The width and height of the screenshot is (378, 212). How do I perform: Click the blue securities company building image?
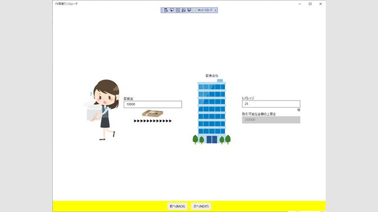point(211,112)
